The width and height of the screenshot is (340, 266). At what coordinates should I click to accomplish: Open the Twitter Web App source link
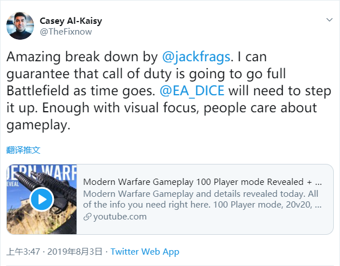[144, 251]
